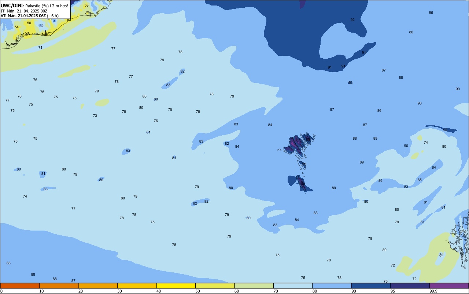The width and height of the screenshot is (469, 294).
Task: Click the indigo 95–99.9 legend swatch
Action: (x=410, y=286)
